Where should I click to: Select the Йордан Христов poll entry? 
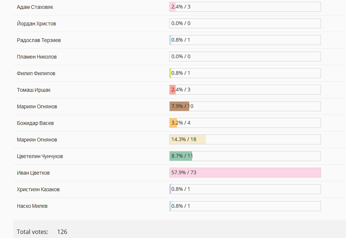[36, 24]
